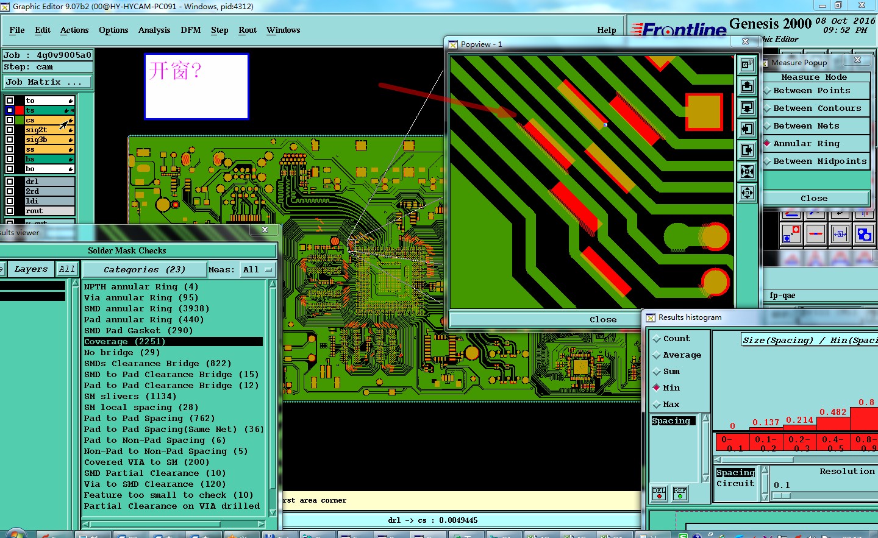Click the Popview zoom out arrows icon
Image resolution: width=878 pixels, height=538 pixels.
click(747, 193)
